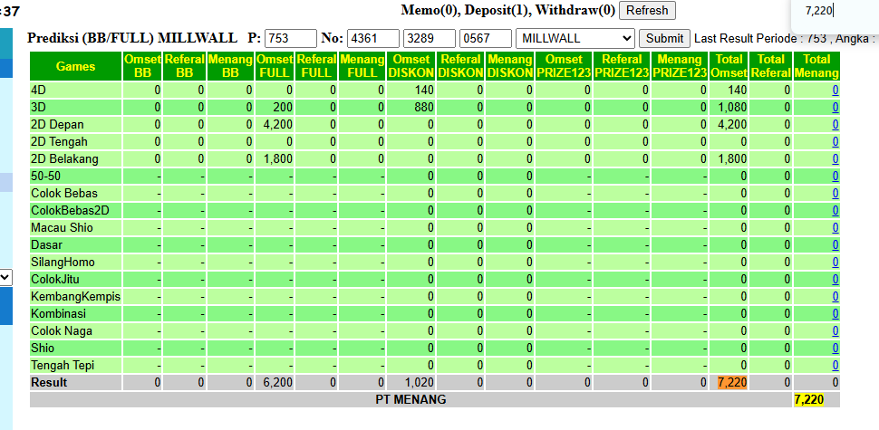Click the periode input field showing 753
879x430 pixels.
(x=290, y=38)
